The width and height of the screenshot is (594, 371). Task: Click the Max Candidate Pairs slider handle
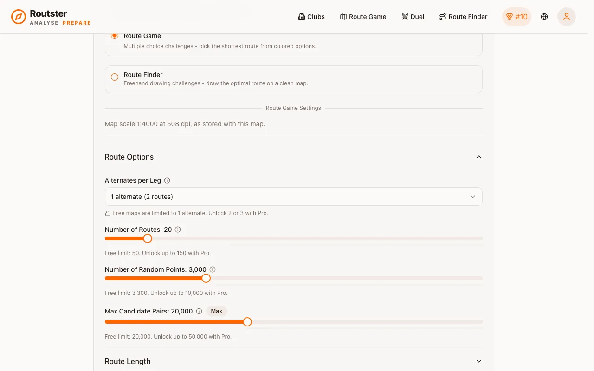(x=247, y=322)
